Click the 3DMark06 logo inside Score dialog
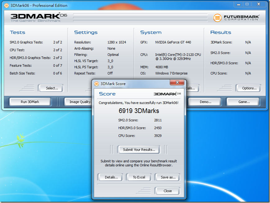 (x=167, y=94)
